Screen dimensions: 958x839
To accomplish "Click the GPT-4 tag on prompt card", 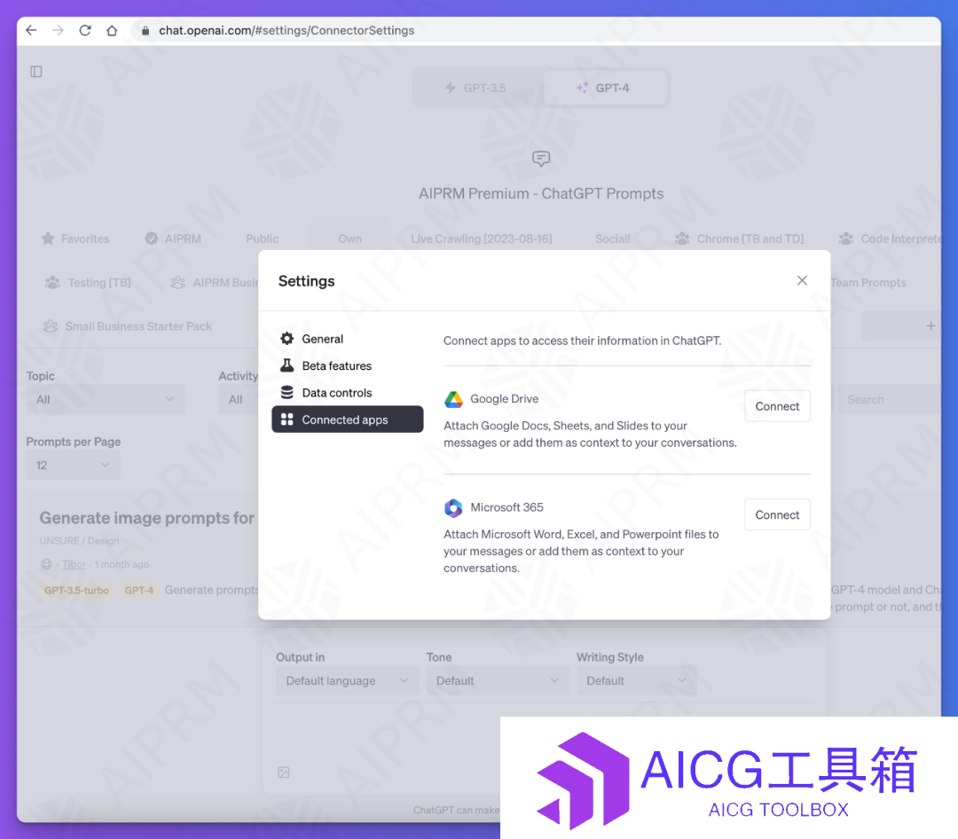I will pos(139,591).
